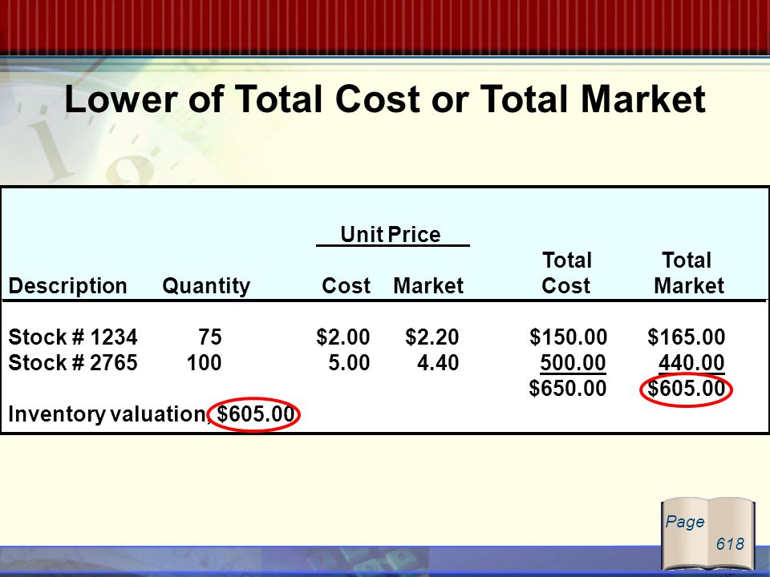The height and width of the screenshot is (577, 770).
Task: Select the 'Quantity' column header
Action: click(x=206, y=286)
